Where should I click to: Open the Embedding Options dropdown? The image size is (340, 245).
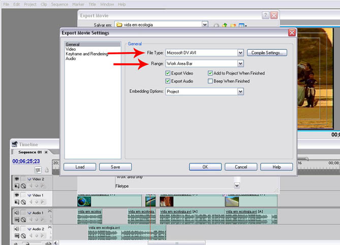240,92
